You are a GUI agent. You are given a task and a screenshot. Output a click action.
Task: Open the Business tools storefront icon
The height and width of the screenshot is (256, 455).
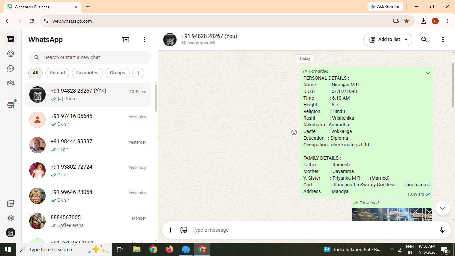click(x=11, y=105)
